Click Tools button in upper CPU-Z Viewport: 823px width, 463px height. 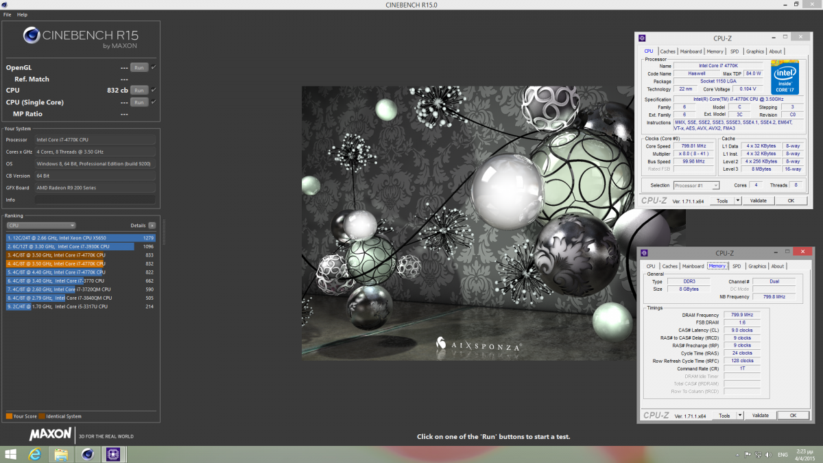click(x=722, y=201)
